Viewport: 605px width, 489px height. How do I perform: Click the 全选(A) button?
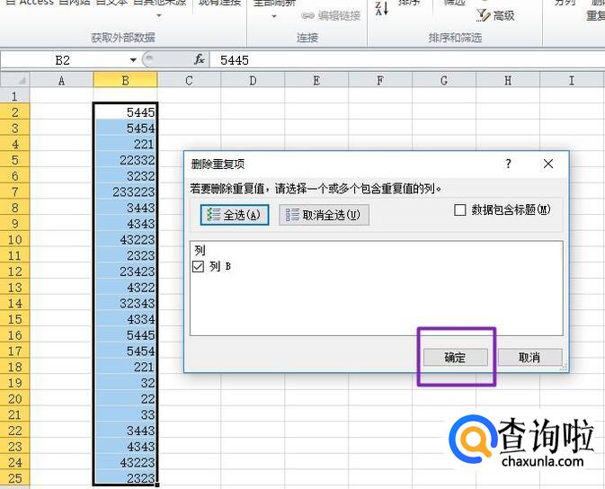pyautogui.click(x=235, y=215)
